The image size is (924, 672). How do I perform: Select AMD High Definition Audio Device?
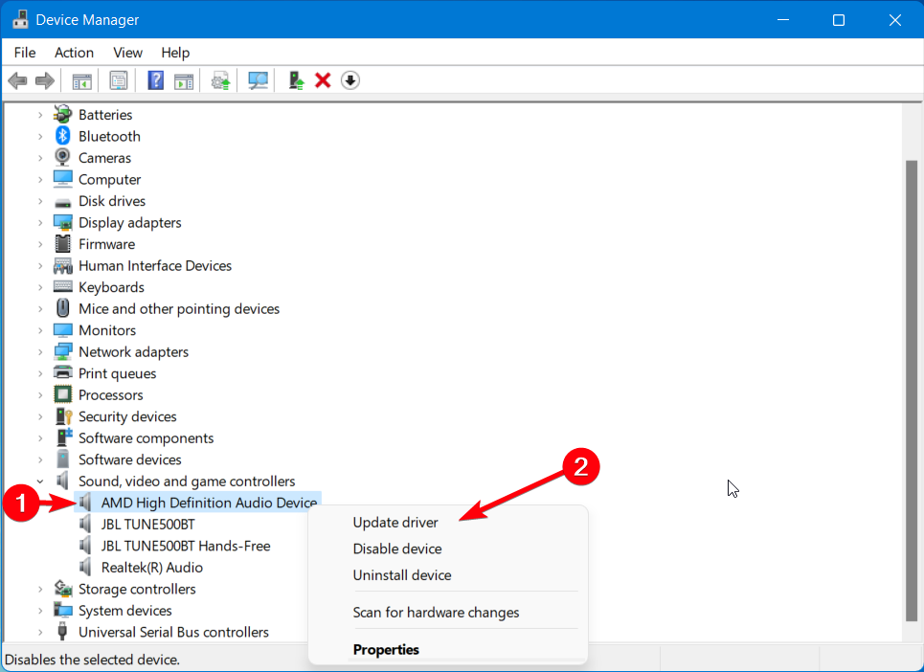[209, 503]
